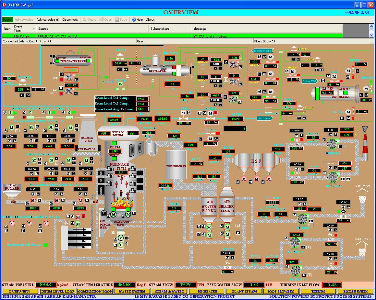Click the ID FAN A fan icon

332,144
